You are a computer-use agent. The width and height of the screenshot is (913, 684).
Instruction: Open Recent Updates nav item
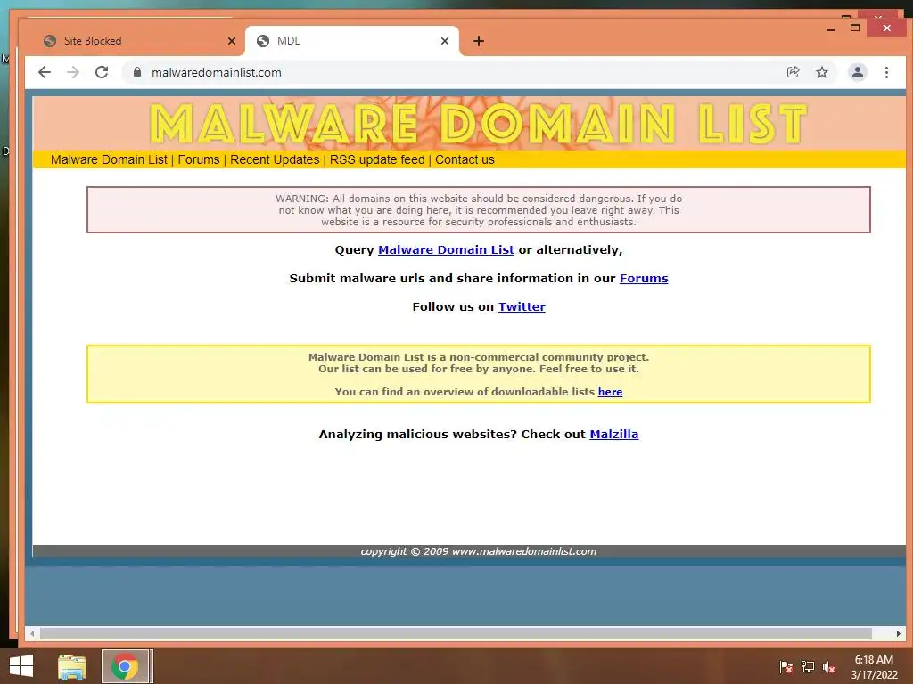click(275, 159)
